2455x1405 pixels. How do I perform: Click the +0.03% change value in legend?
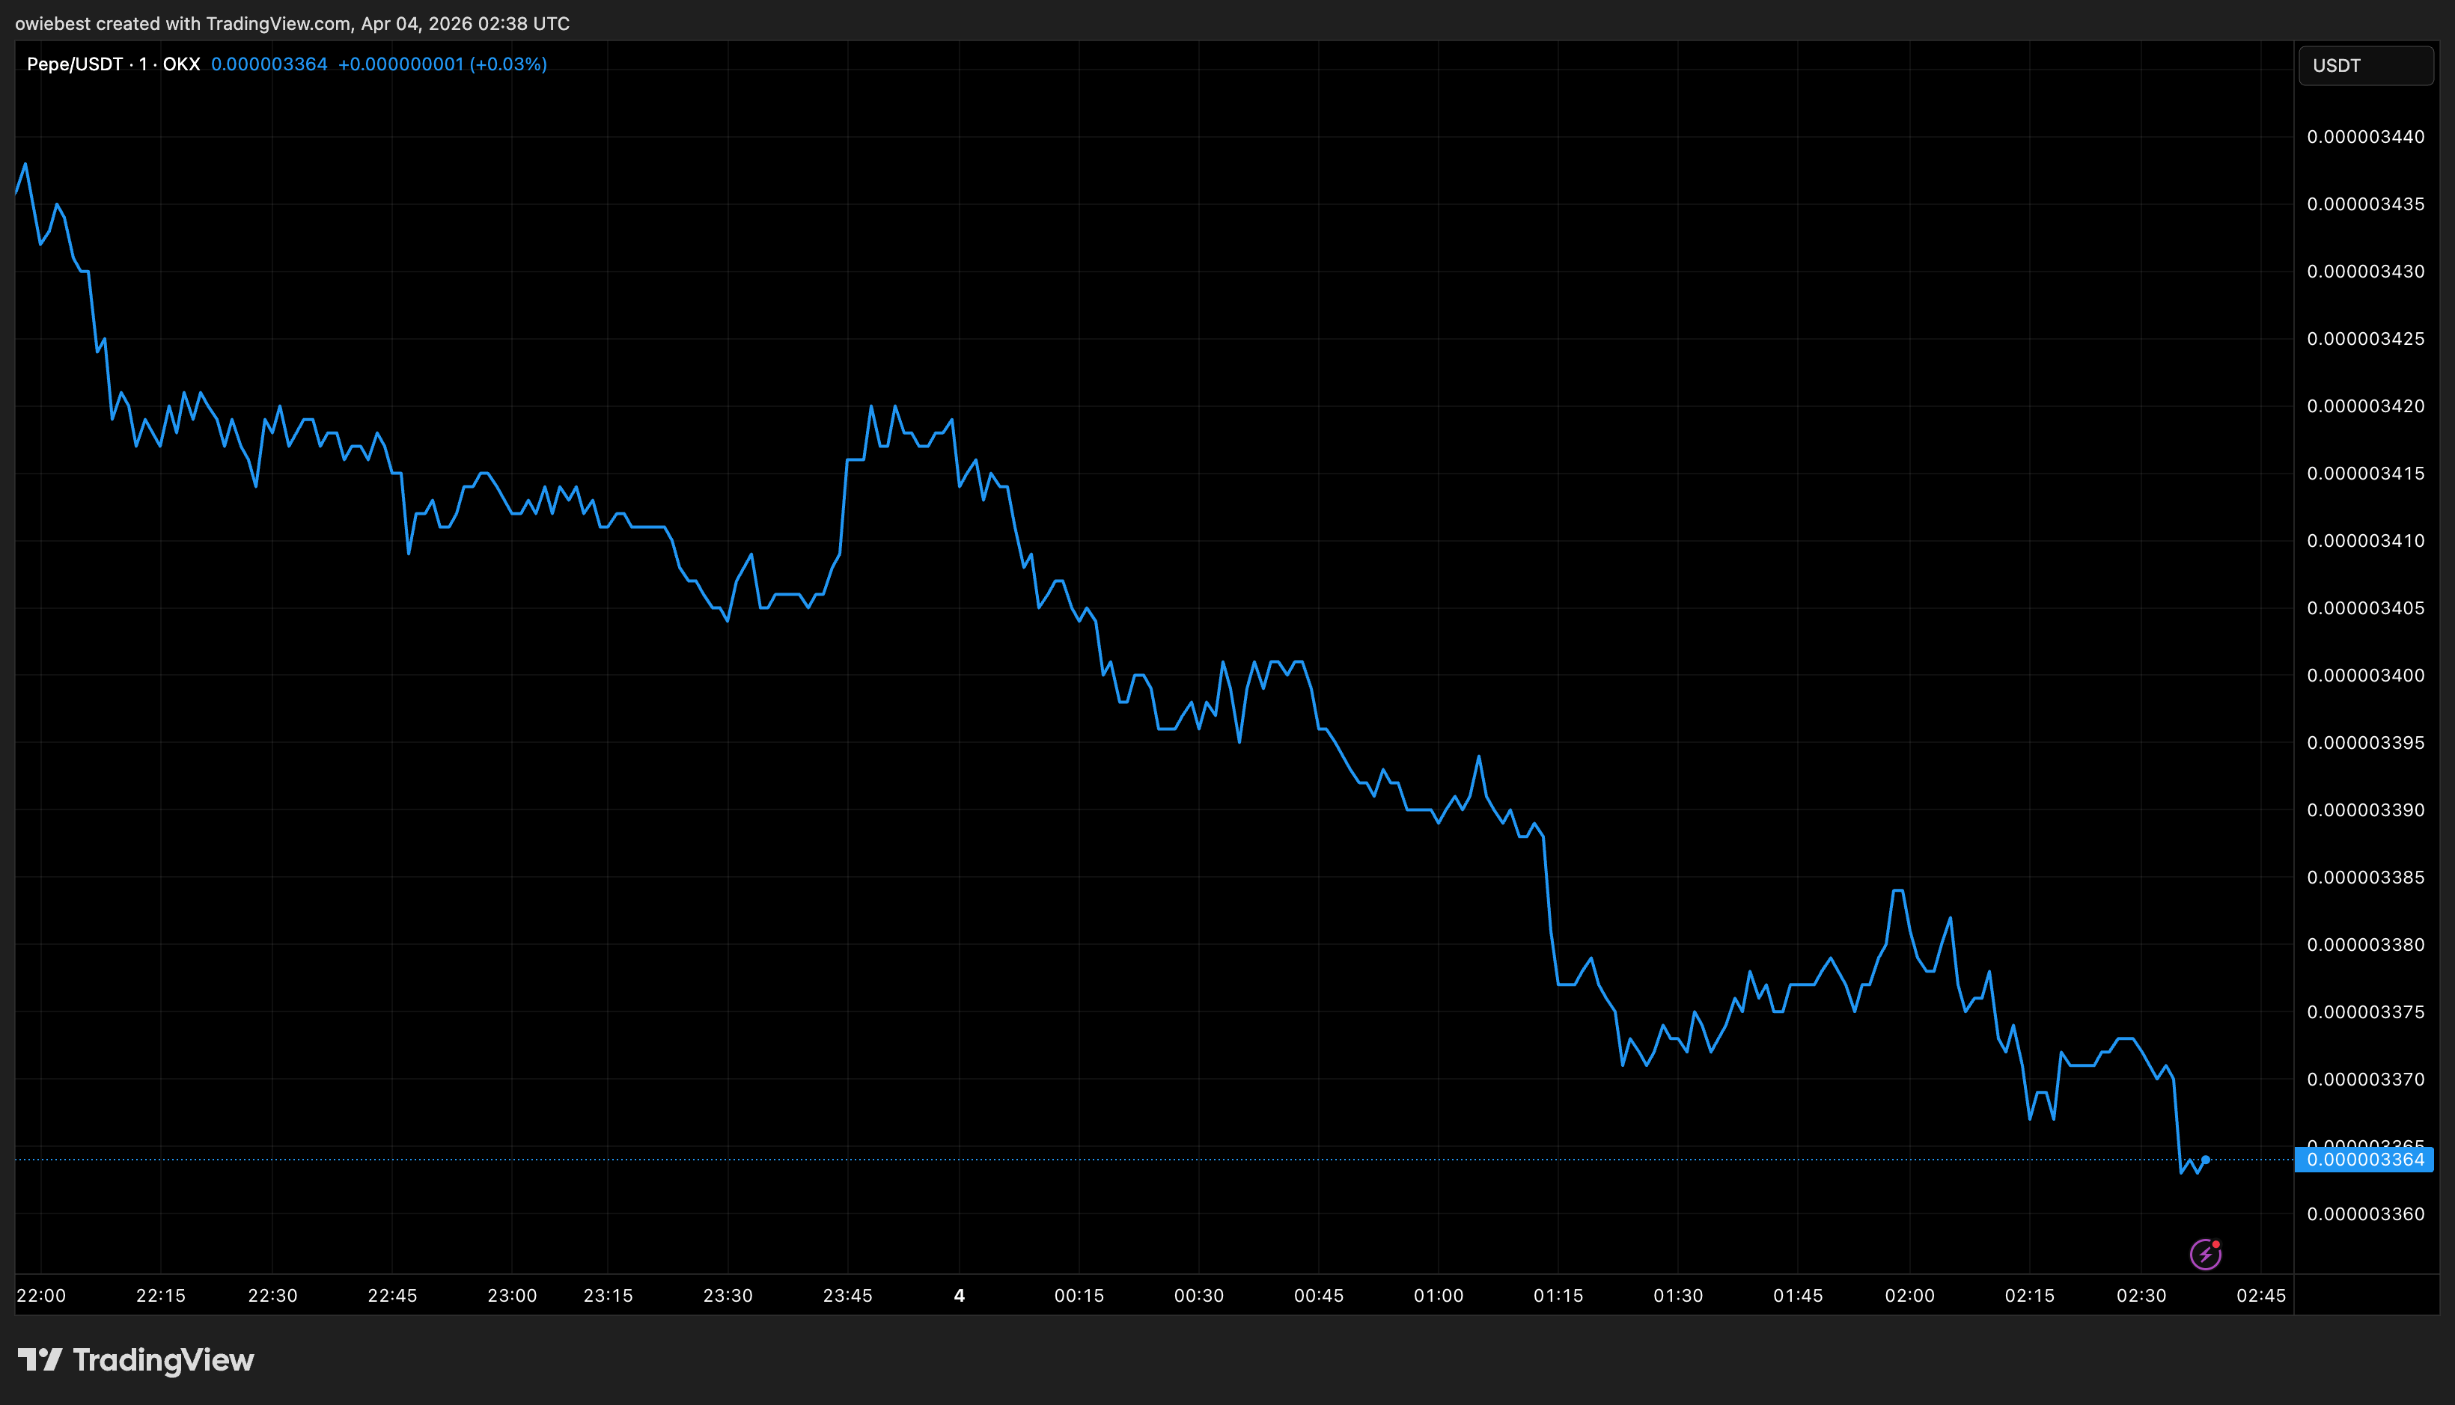507,64
